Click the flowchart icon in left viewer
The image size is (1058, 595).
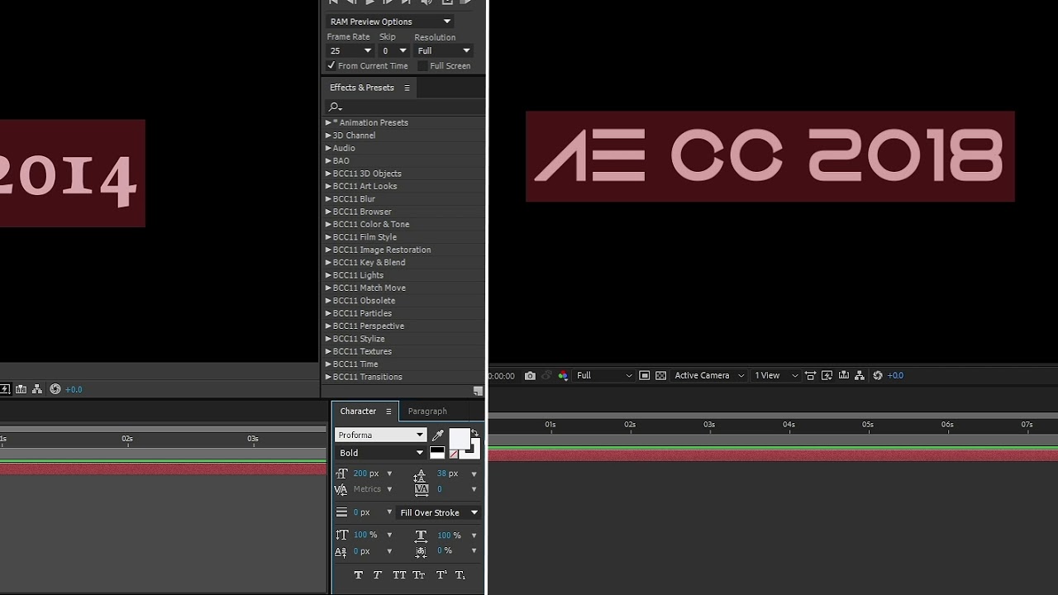[38, 389]
